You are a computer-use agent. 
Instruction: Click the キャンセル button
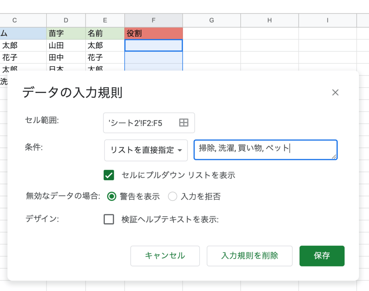click(165, 256)
